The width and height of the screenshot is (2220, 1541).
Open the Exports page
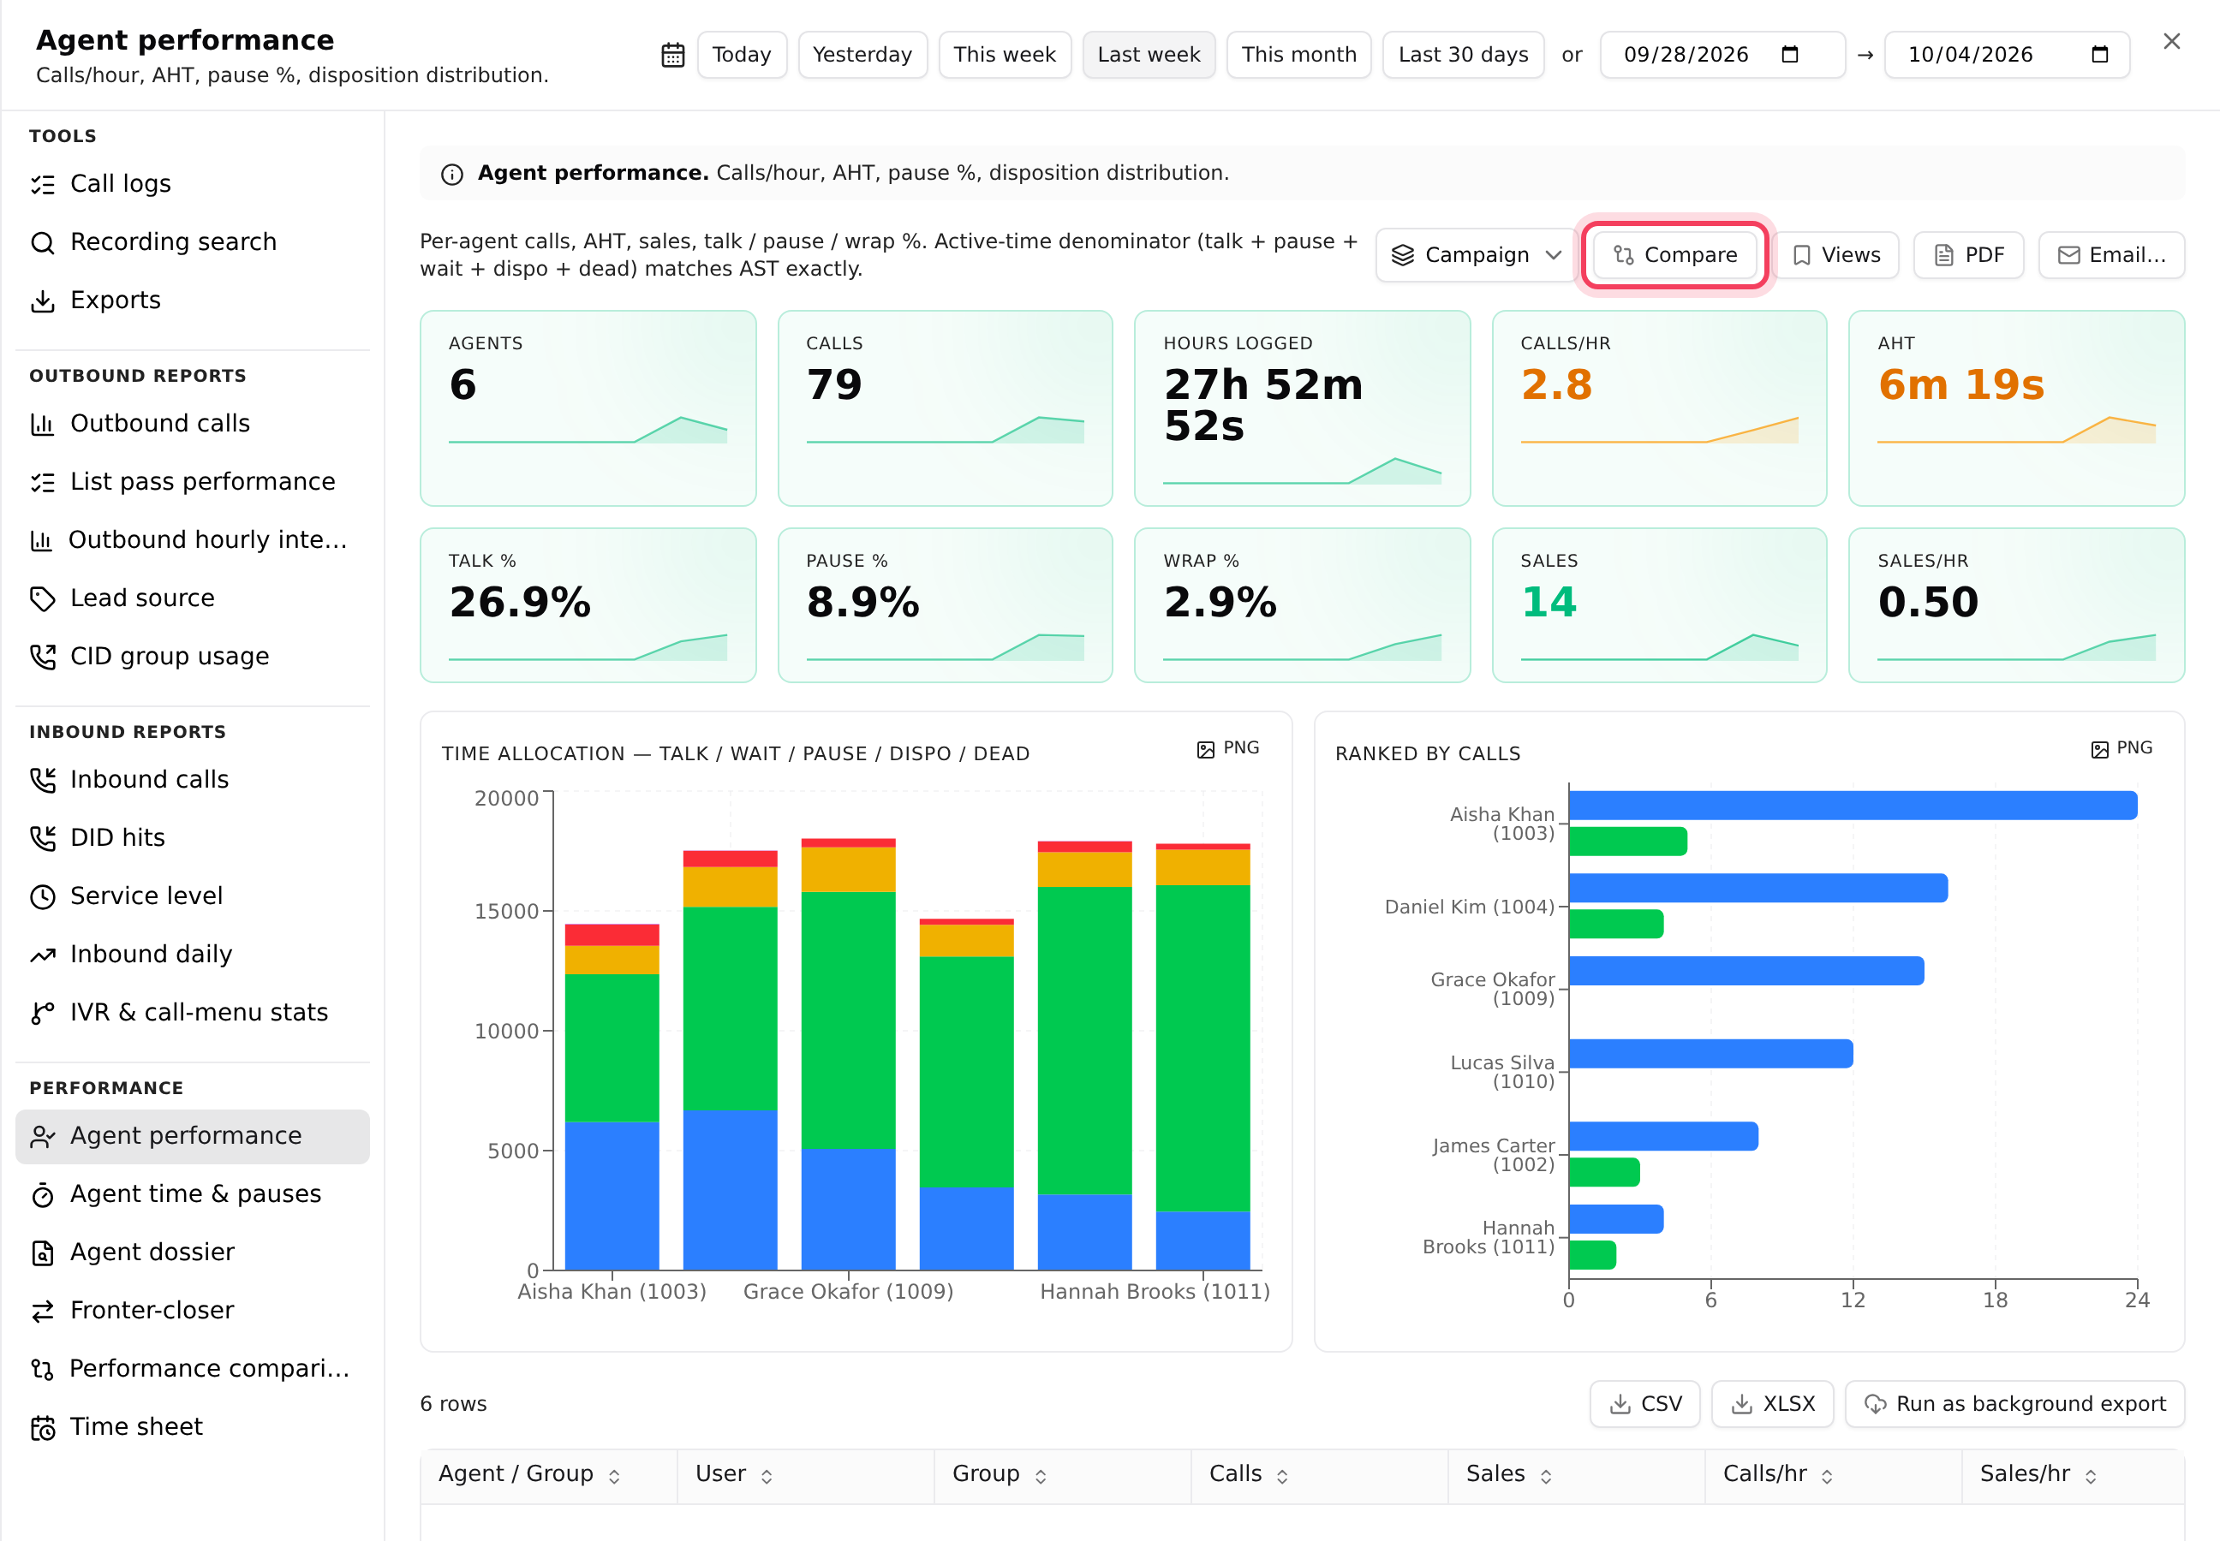pyautogui.click(x=192, y=300)
